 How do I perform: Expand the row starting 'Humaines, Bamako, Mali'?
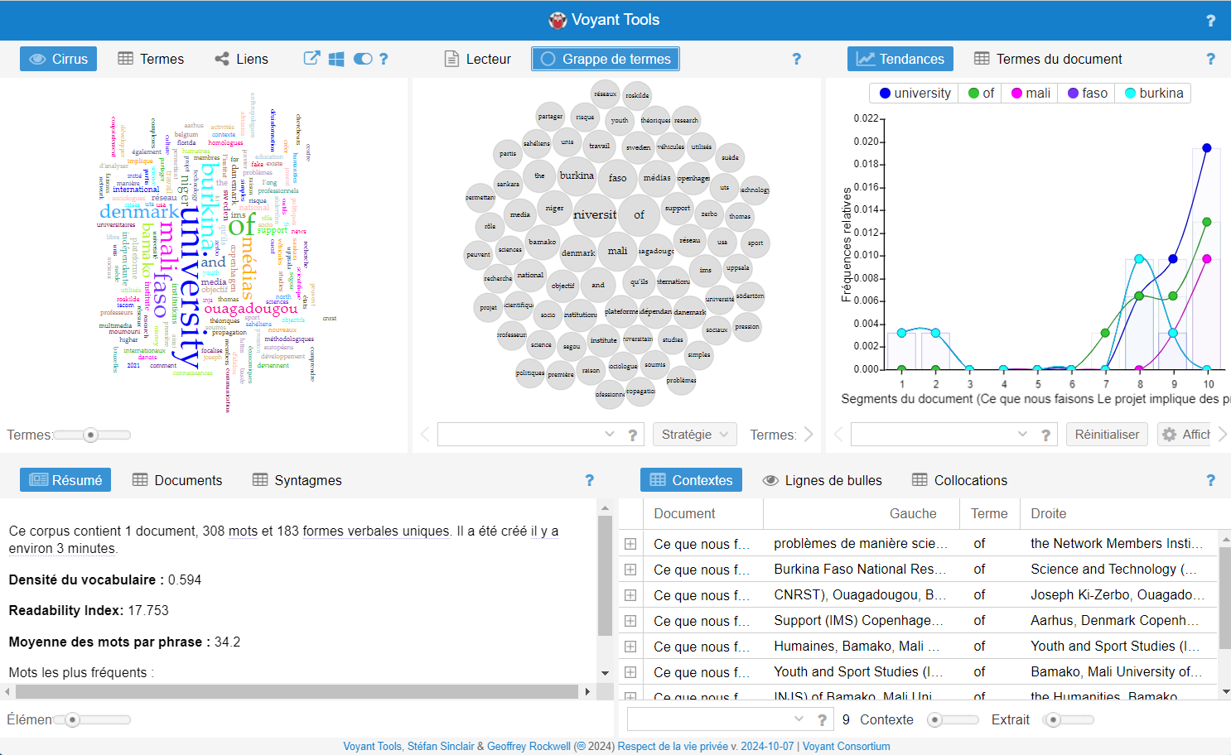(630, 647)
